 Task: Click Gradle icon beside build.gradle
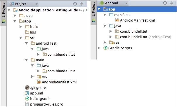pyautogui.click(x=27, y=99)
